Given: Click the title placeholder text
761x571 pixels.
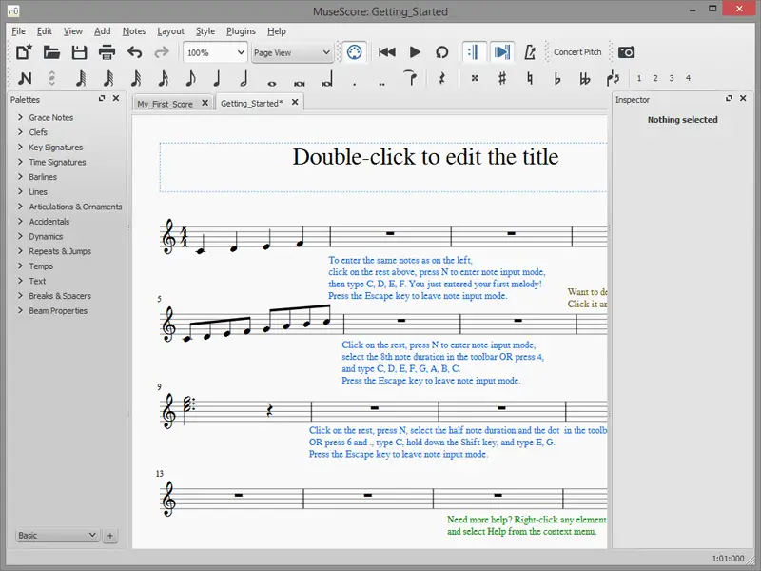Looking at the screenshot, I should tap(425, 157).
